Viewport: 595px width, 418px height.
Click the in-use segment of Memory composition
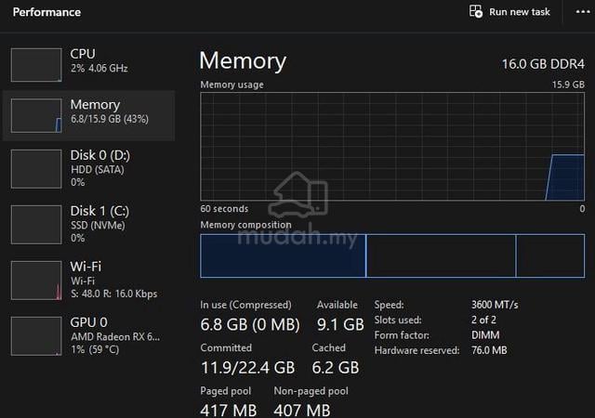tap(283, 255)
